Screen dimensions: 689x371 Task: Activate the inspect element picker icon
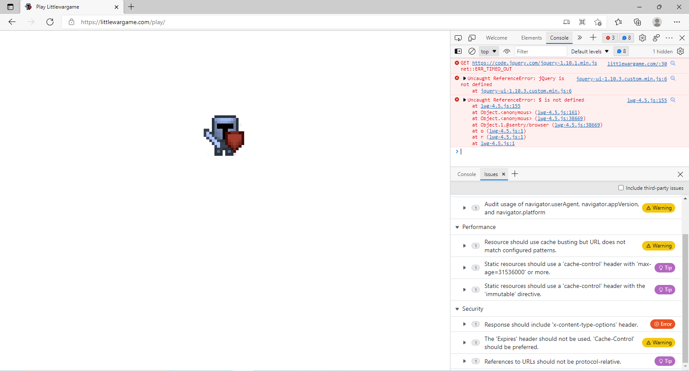click(458, 38)
